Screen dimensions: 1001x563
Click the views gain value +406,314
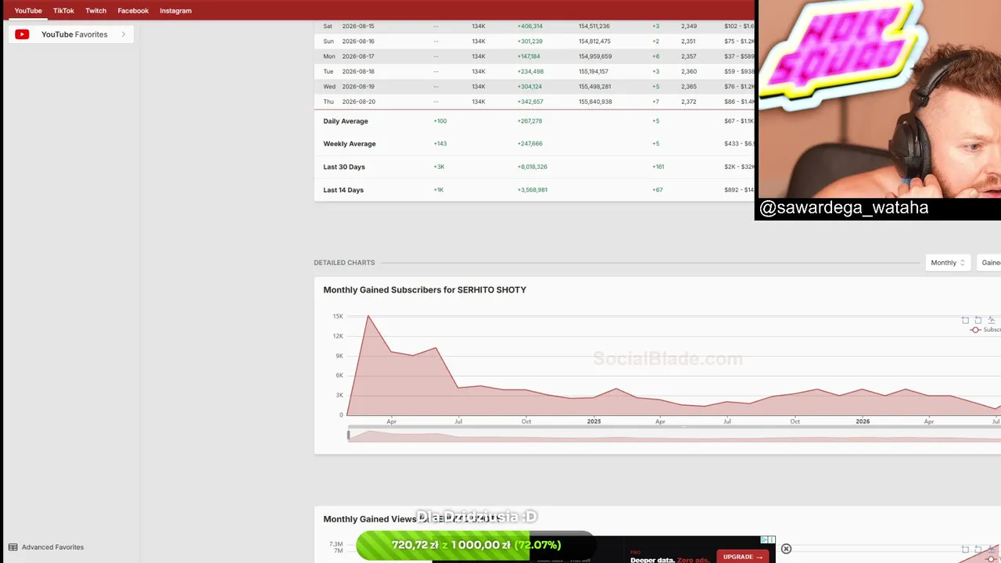(x=529, y=27)
